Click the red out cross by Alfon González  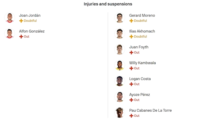coord(21,37)
